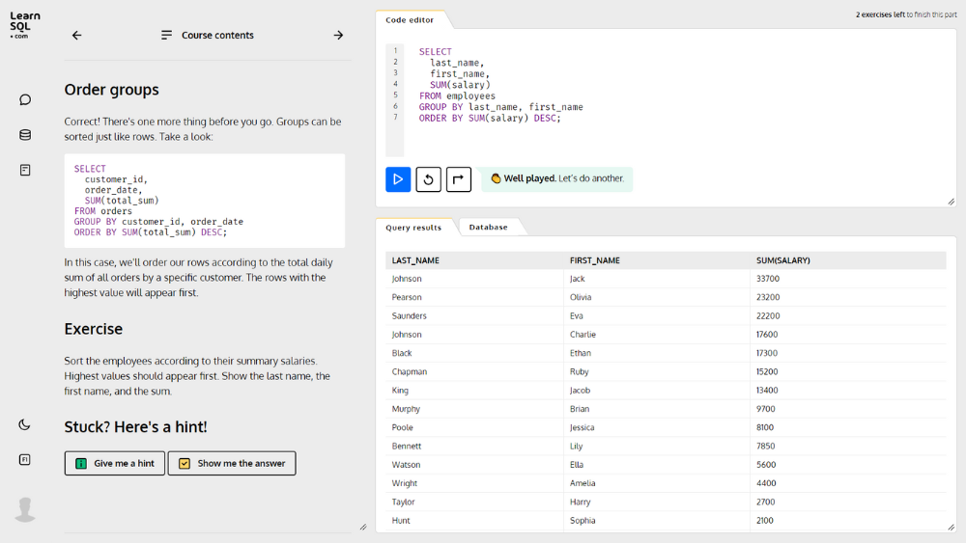Select the Code editor tab
This screenshot has height=543, width=966.
pyautogui.click(x=410, y=19)
